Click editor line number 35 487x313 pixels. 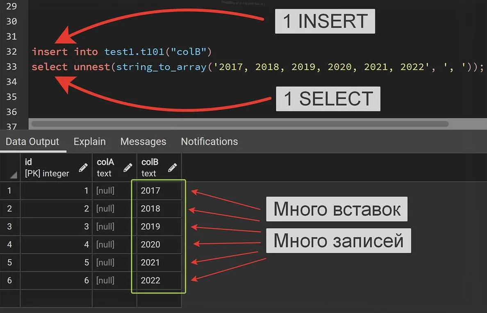click(x=11, y=97)
